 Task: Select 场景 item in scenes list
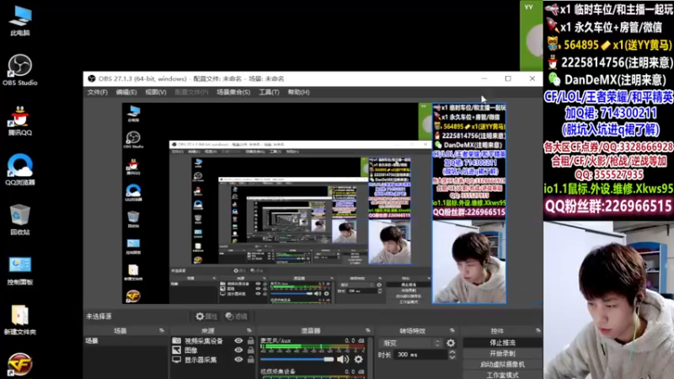126,341
